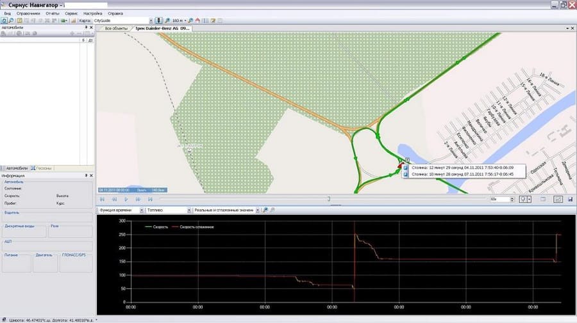The height and width of the screenshot is (323, 577).
Task: Jump to the start of track playback
Action: [x=103, y=200]
